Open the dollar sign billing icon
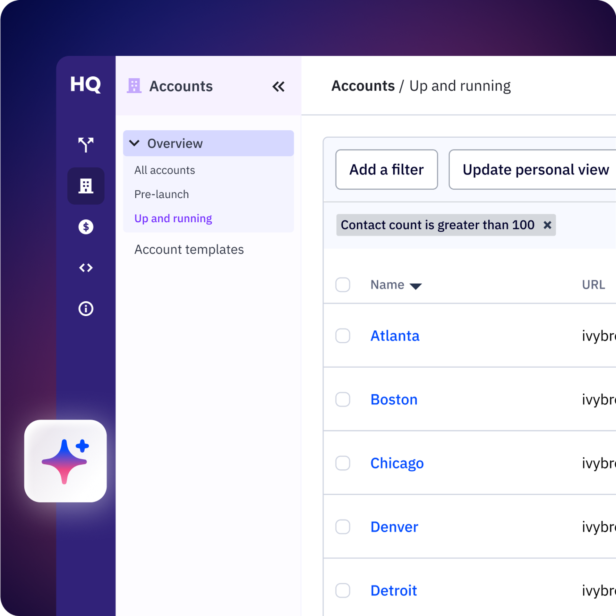 coord(86,227)
